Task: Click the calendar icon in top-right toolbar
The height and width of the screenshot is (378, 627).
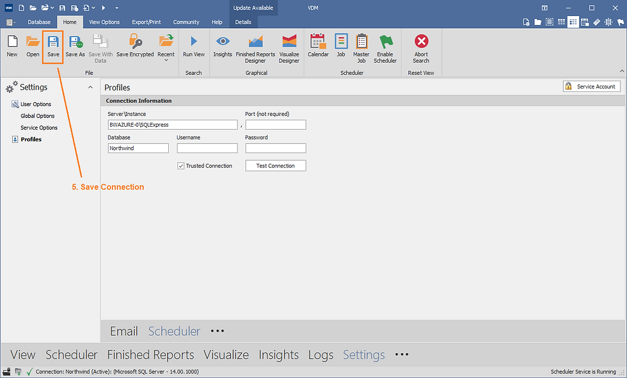Action: pos(585,22)
